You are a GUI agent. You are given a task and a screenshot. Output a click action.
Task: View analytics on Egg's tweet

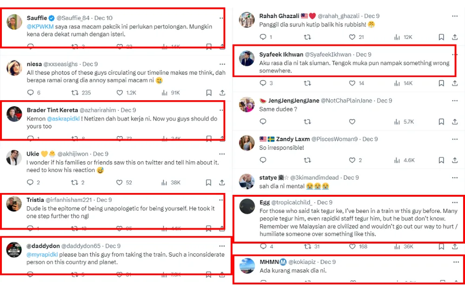click(x=397, y=247)
